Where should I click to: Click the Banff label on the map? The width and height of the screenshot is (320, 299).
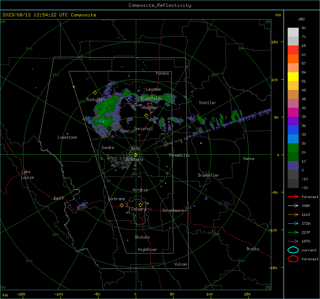59,198
